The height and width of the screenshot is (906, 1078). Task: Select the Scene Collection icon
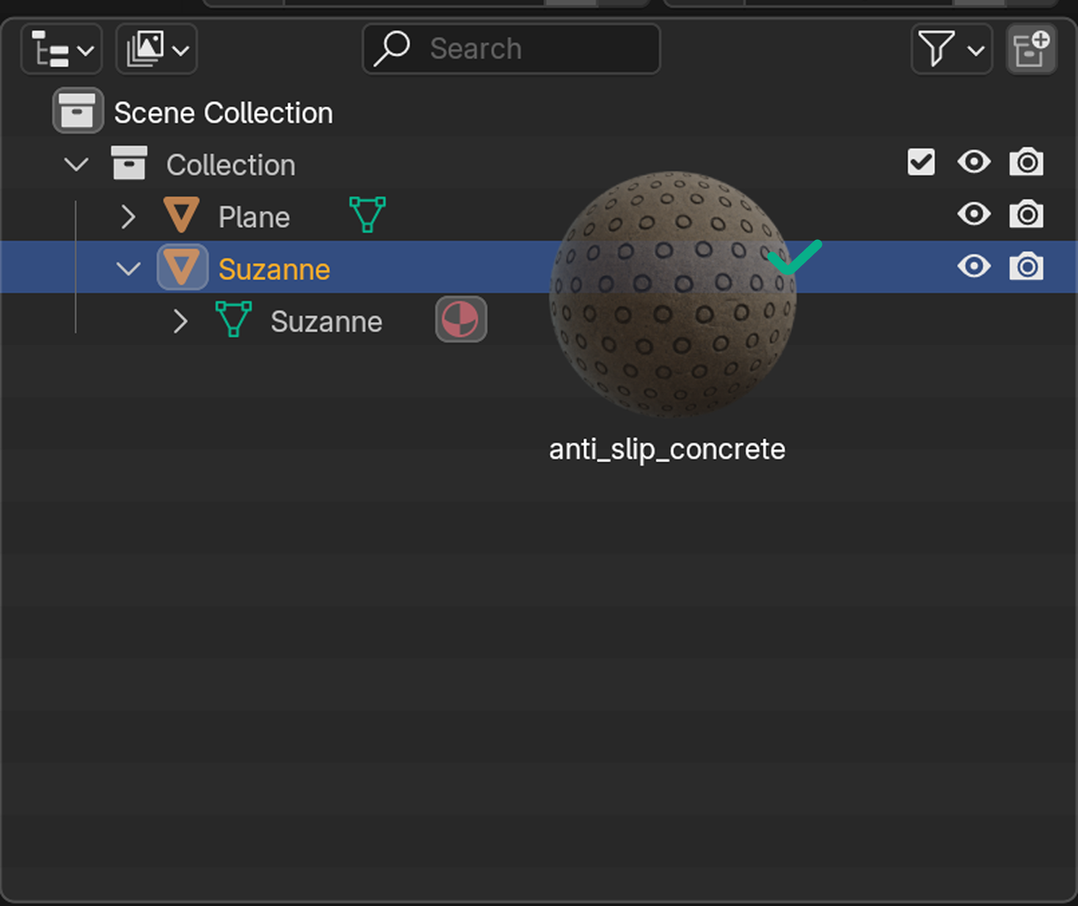(78, 112)
